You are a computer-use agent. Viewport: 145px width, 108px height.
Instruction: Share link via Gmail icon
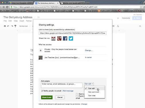53,38
